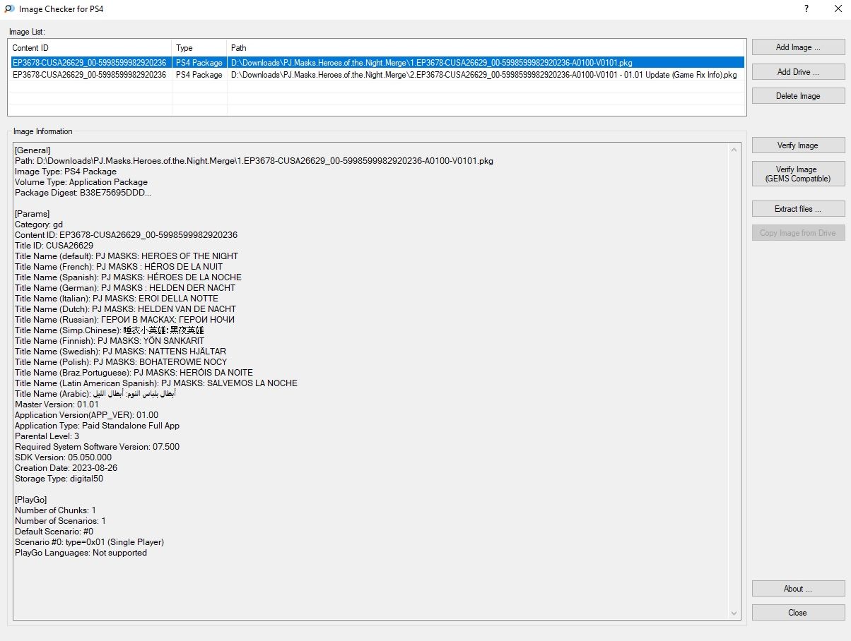Click the Close button at bottom right

click(798, 613)
